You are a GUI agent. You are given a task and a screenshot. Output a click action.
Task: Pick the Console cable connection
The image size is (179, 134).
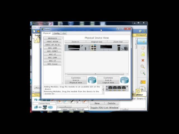(x=66, y=101)
